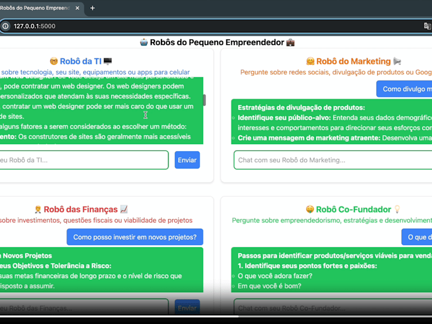Click 'Em que você é bom?' line
Viewport: 432px width, 324px height.
click(x=269, y=286)
